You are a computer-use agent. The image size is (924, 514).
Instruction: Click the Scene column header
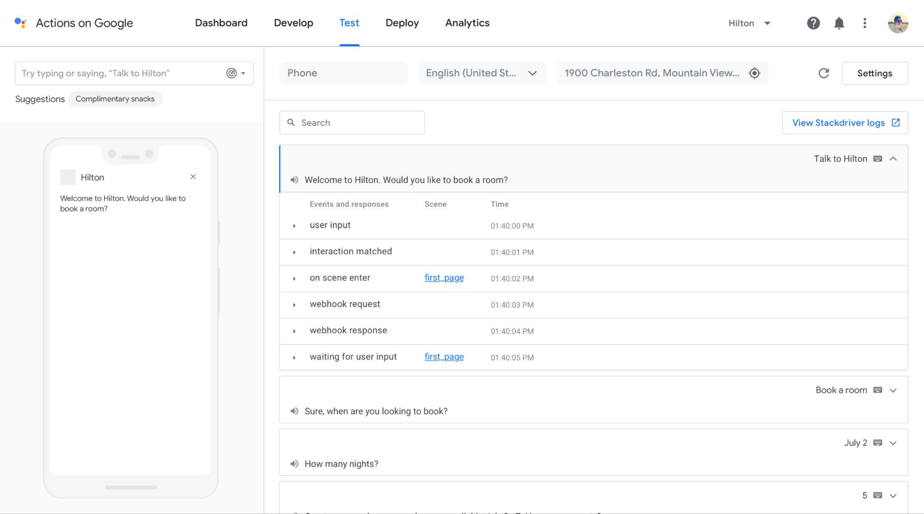(x=435, y=204)
